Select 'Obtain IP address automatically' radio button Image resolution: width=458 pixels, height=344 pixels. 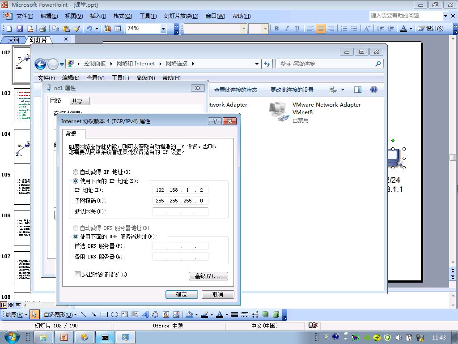click(76, 172)
